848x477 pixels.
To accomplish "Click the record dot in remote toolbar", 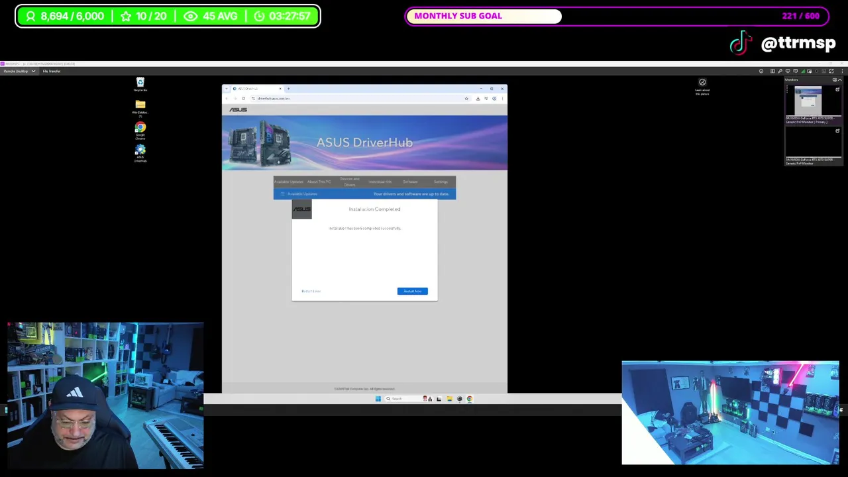I will 817,71.
